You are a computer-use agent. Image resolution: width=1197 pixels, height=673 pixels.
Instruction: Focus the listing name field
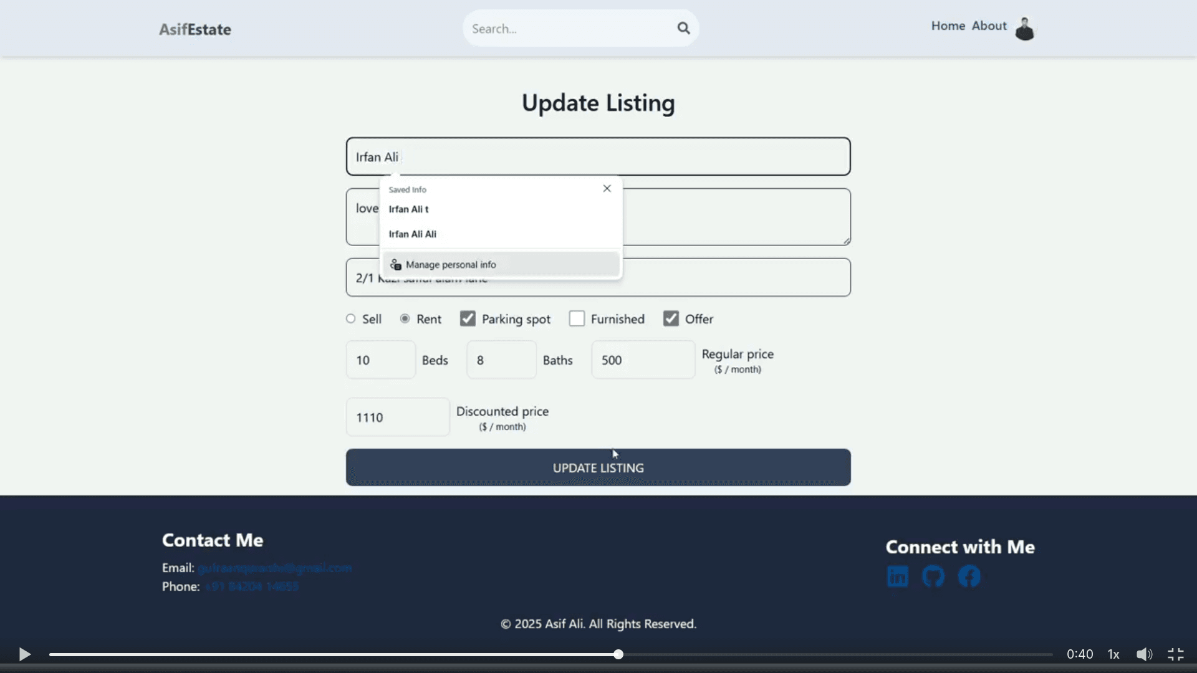[x=598, y=156]
